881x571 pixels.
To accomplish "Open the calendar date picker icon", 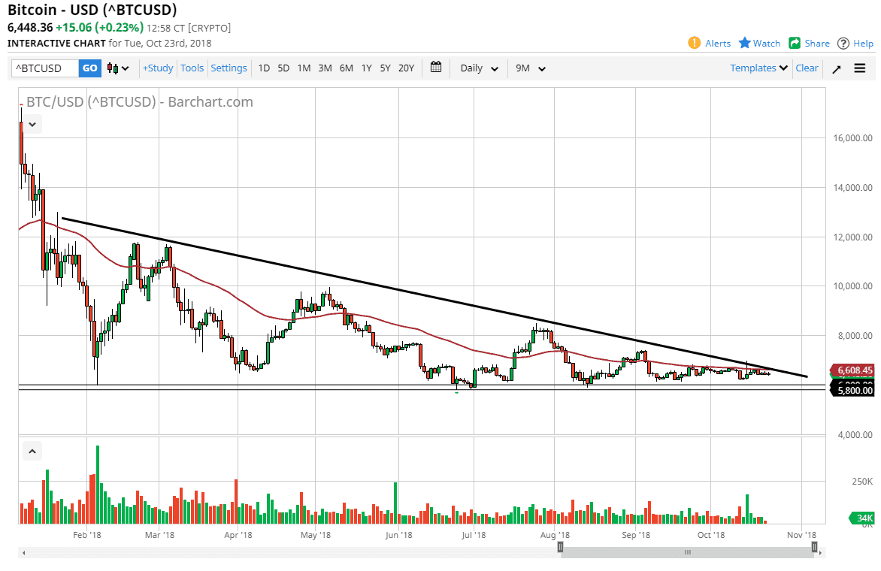I will click(x=435, y=68).
